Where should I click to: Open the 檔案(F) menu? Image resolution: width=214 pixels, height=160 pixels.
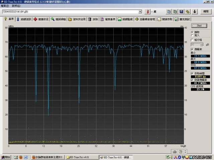(5, 6)
